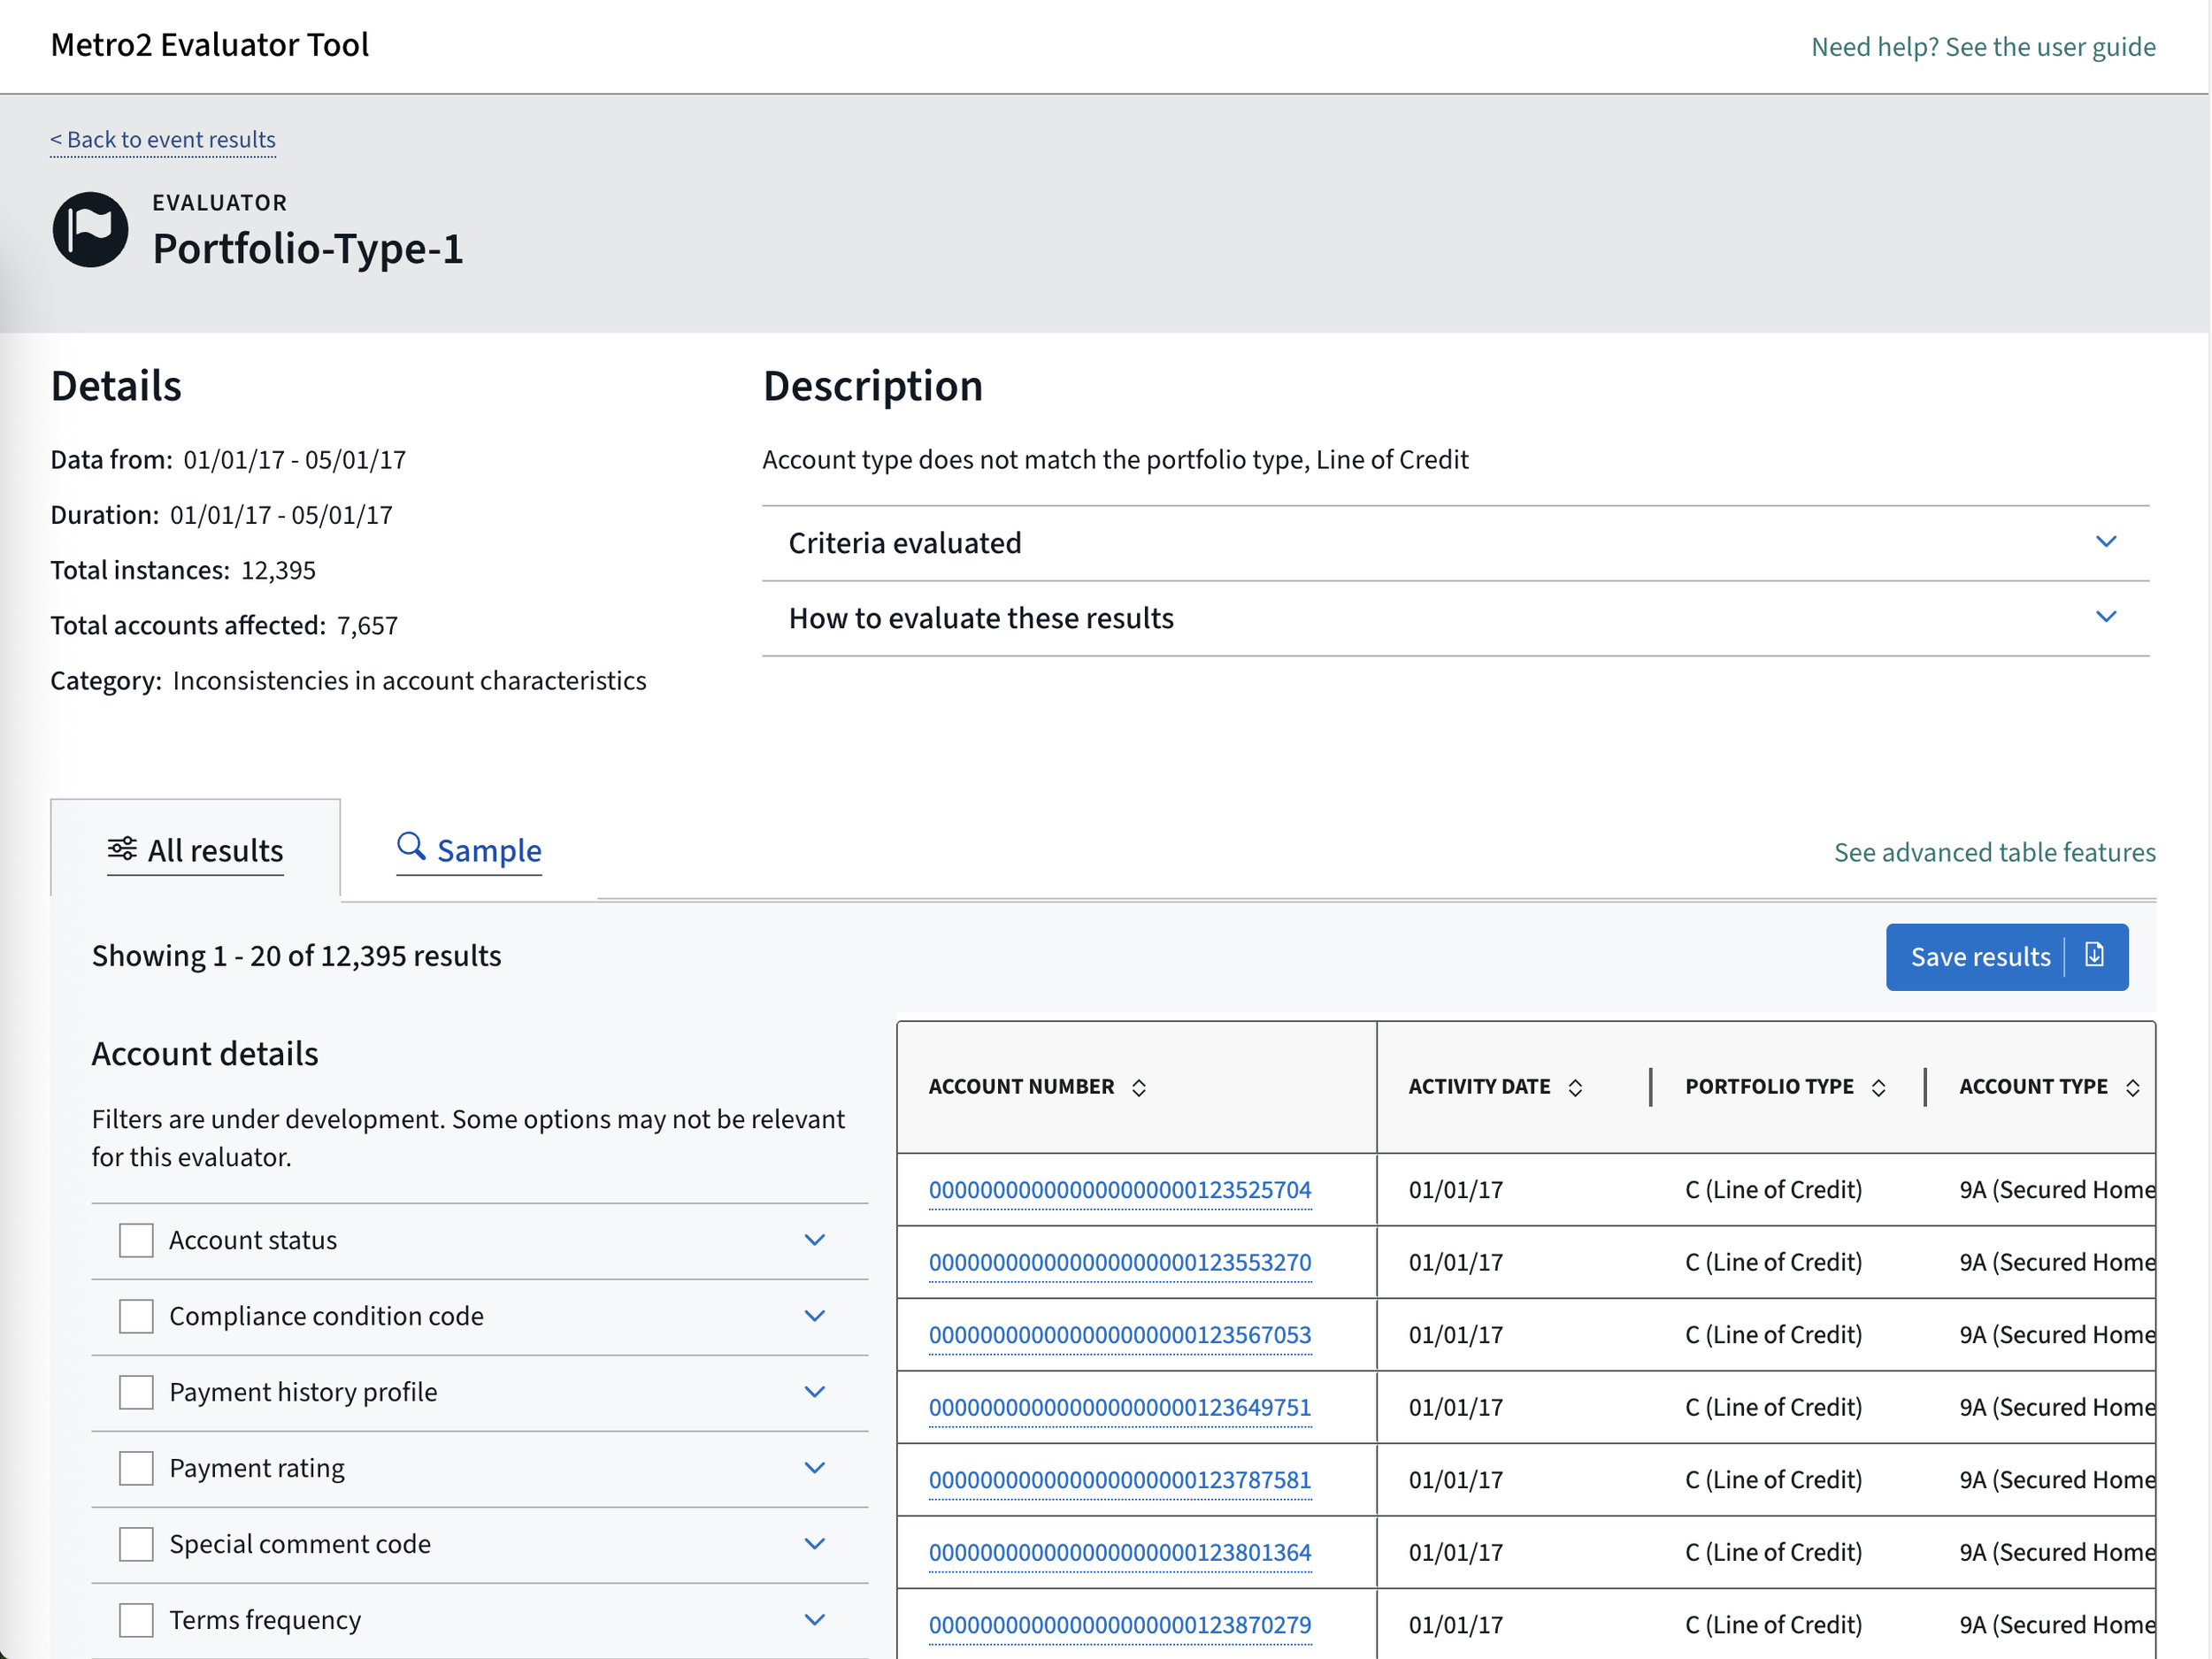Switch to the Sample tab
2212x1659 pixels.
point(488,851)
